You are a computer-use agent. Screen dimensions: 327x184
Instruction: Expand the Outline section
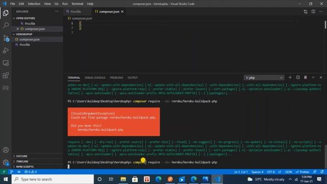[x=37, y=156]
